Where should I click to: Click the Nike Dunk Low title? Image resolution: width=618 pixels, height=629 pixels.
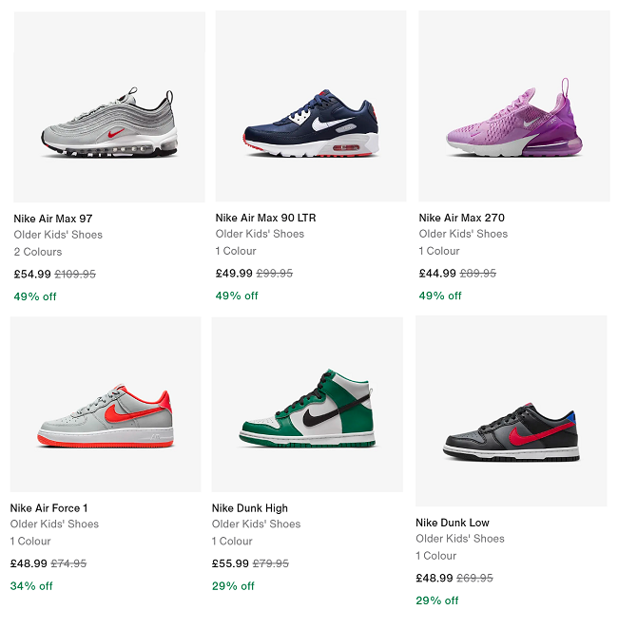coord(453,523)
